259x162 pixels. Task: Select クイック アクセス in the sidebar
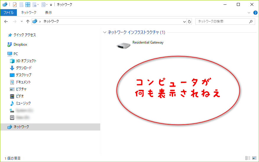click(x=25, y=35)
